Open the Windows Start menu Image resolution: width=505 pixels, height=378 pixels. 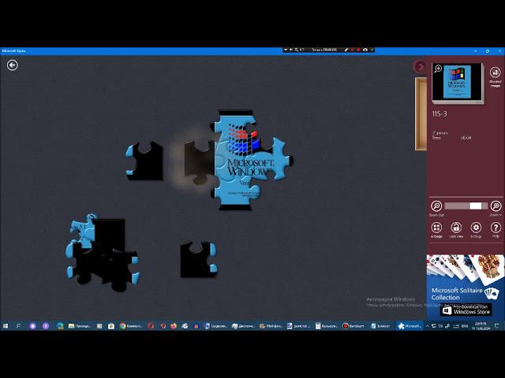[x=6, y=326]
